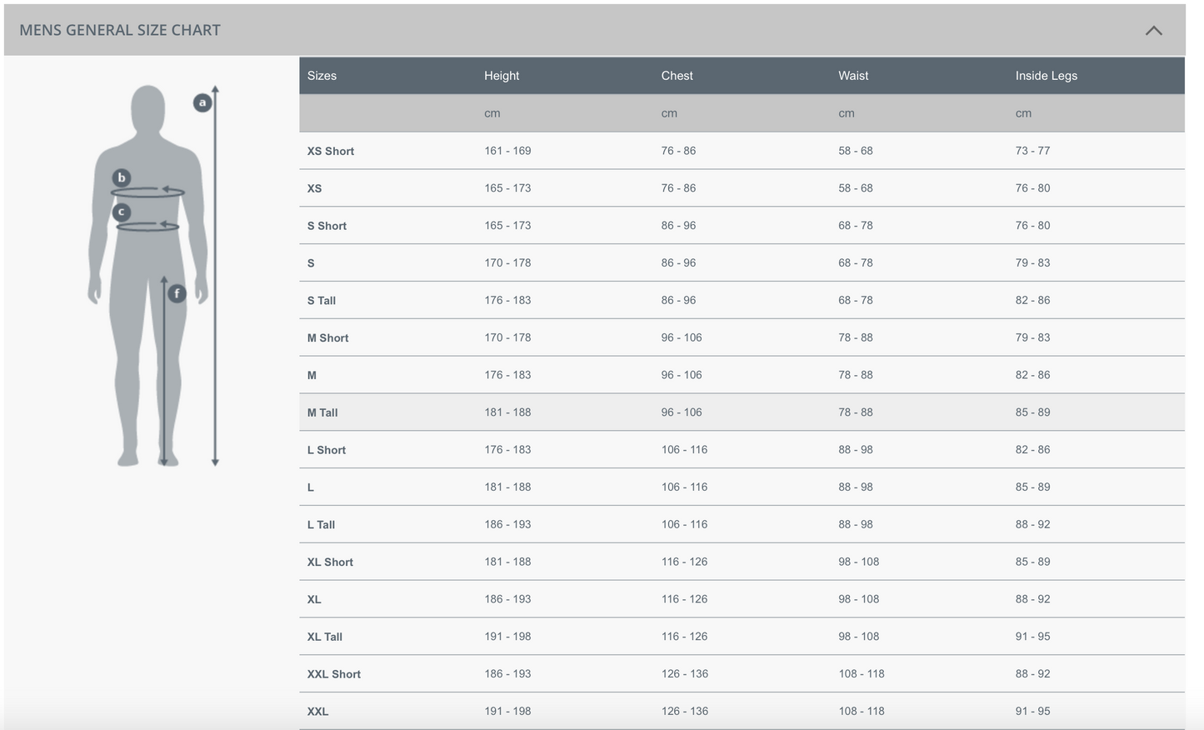Click the Inside Legs column header

(x=1046, y=76)
